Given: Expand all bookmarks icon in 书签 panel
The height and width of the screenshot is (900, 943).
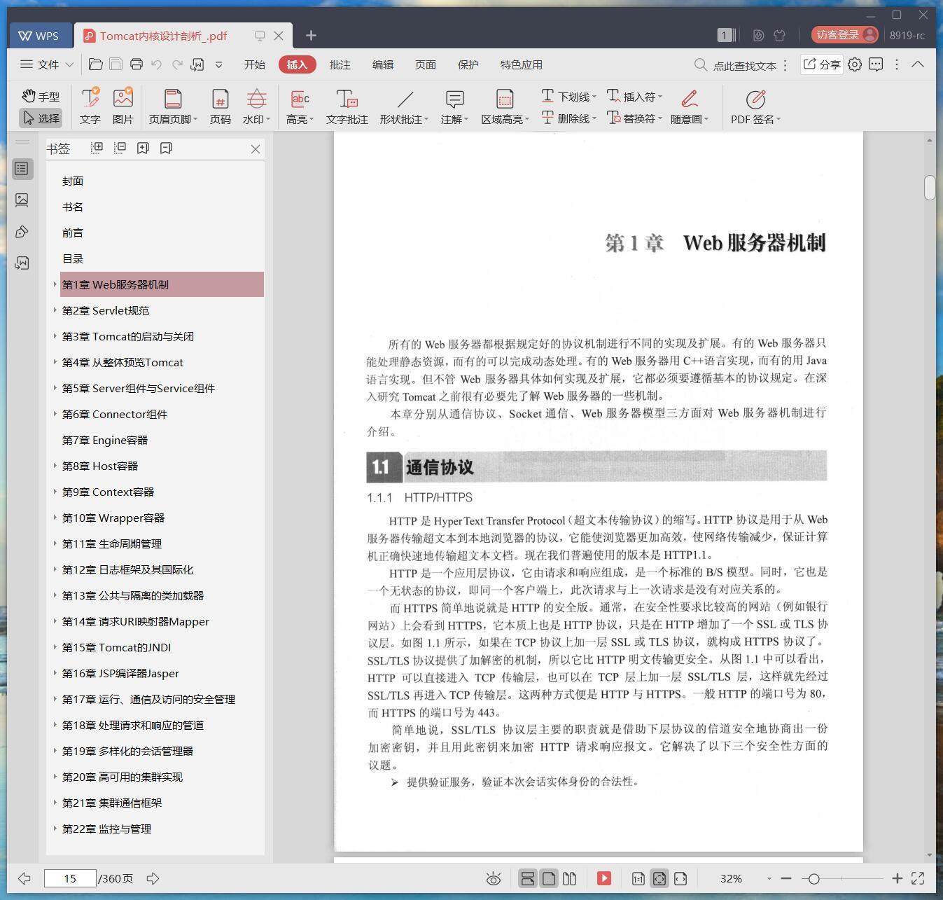Looking at the screenshot, I should click(97, 148).
